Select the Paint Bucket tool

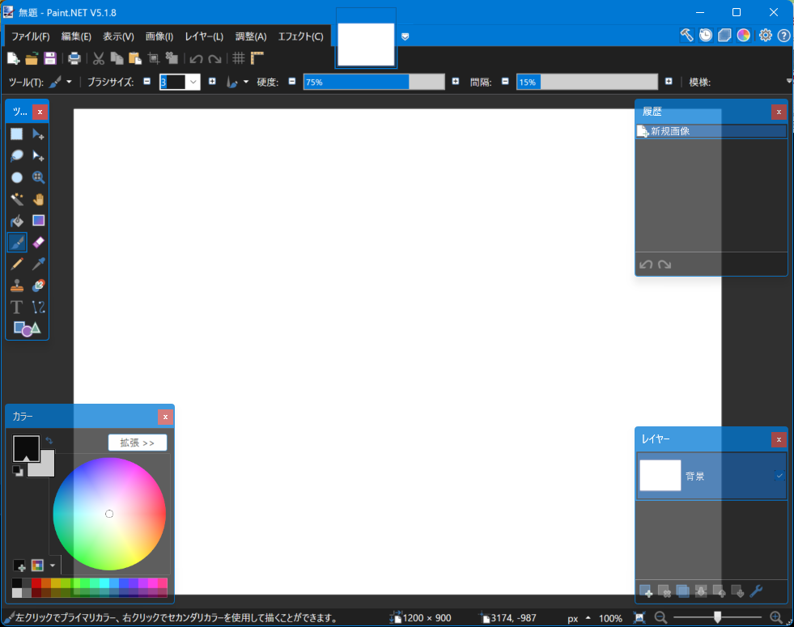(17, 221)
